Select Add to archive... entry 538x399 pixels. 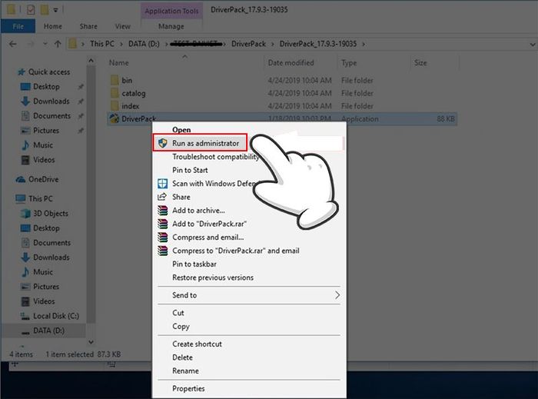[x=198, y=211]
